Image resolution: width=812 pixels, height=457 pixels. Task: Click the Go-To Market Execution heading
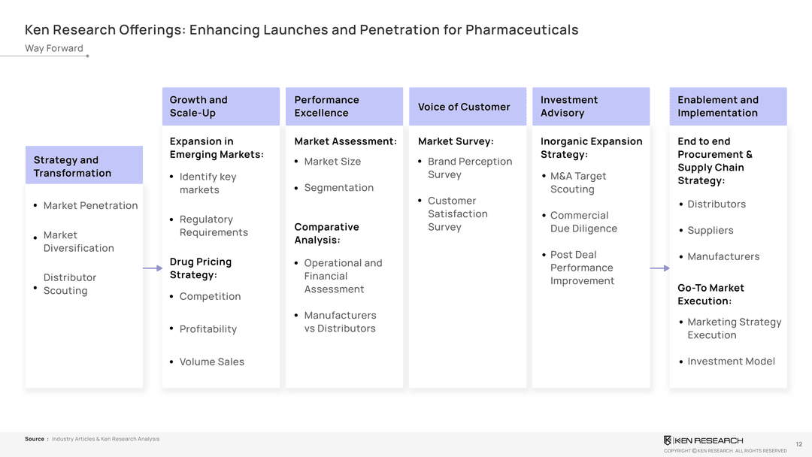coord(710,294)
